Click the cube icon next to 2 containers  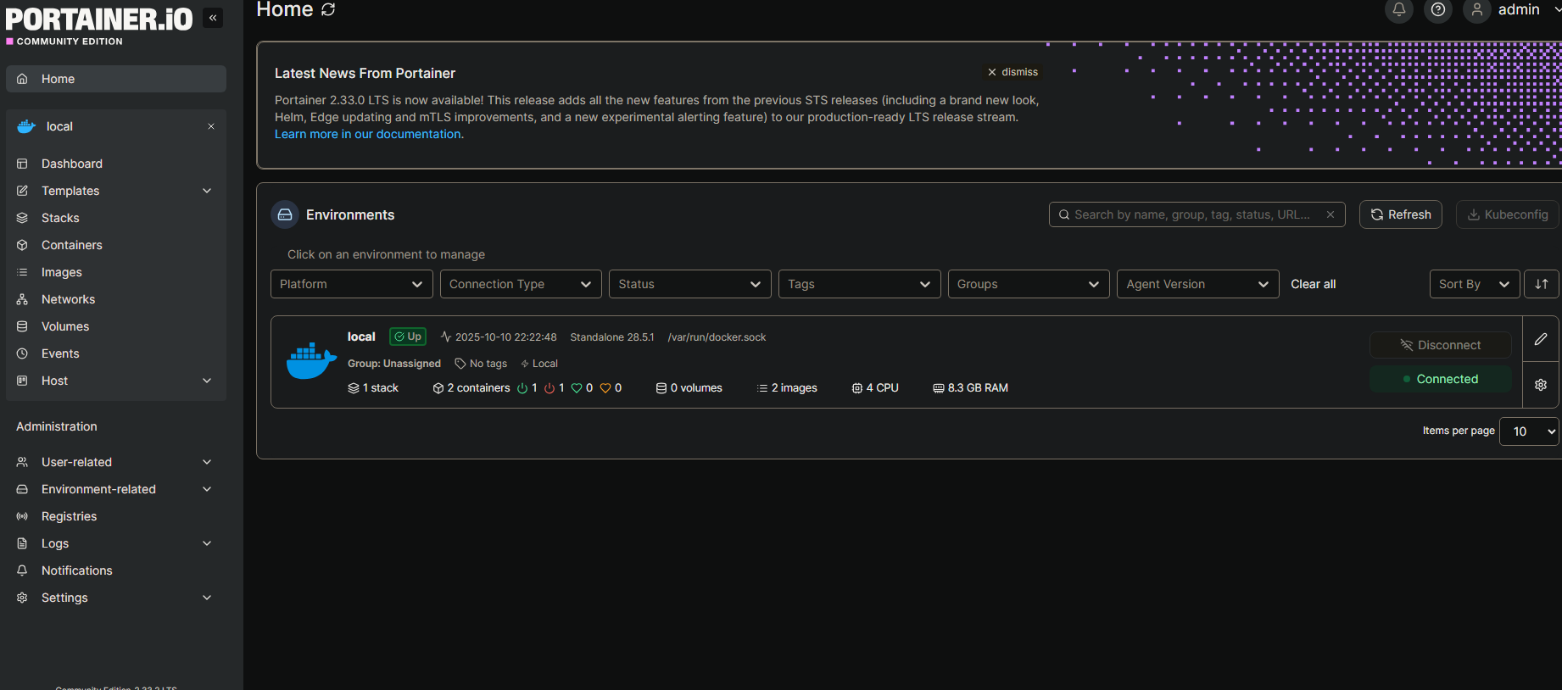438,388
